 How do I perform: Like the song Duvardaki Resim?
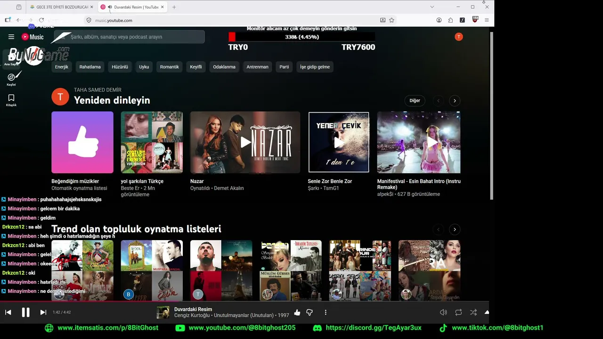pos(297,312)
